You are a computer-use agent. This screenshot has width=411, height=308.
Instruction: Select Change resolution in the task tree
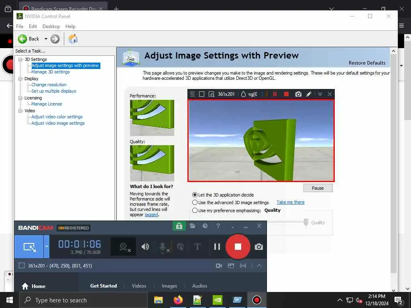(49, 85)
